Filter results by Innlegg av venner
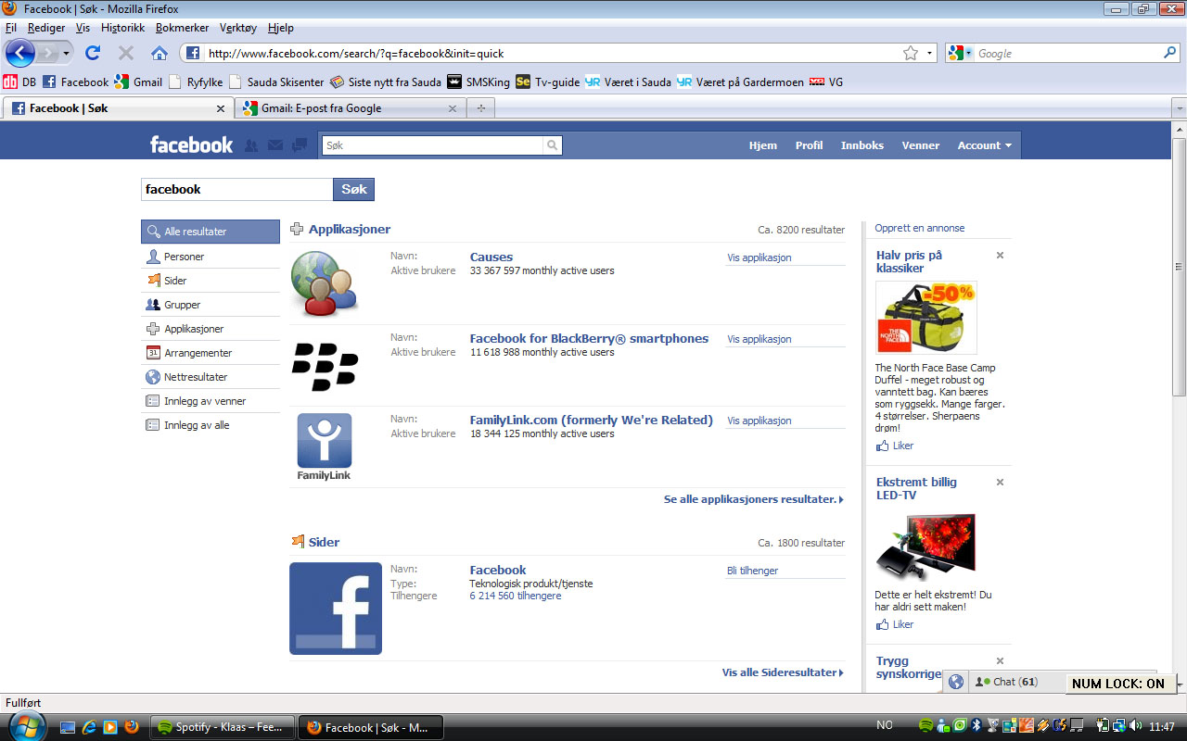Screen dimensions: 1187x741 211,401
